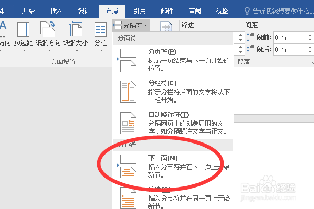Open the 段落 dialog launcher
Screen dimensions: 314x209
click(312, 62)
